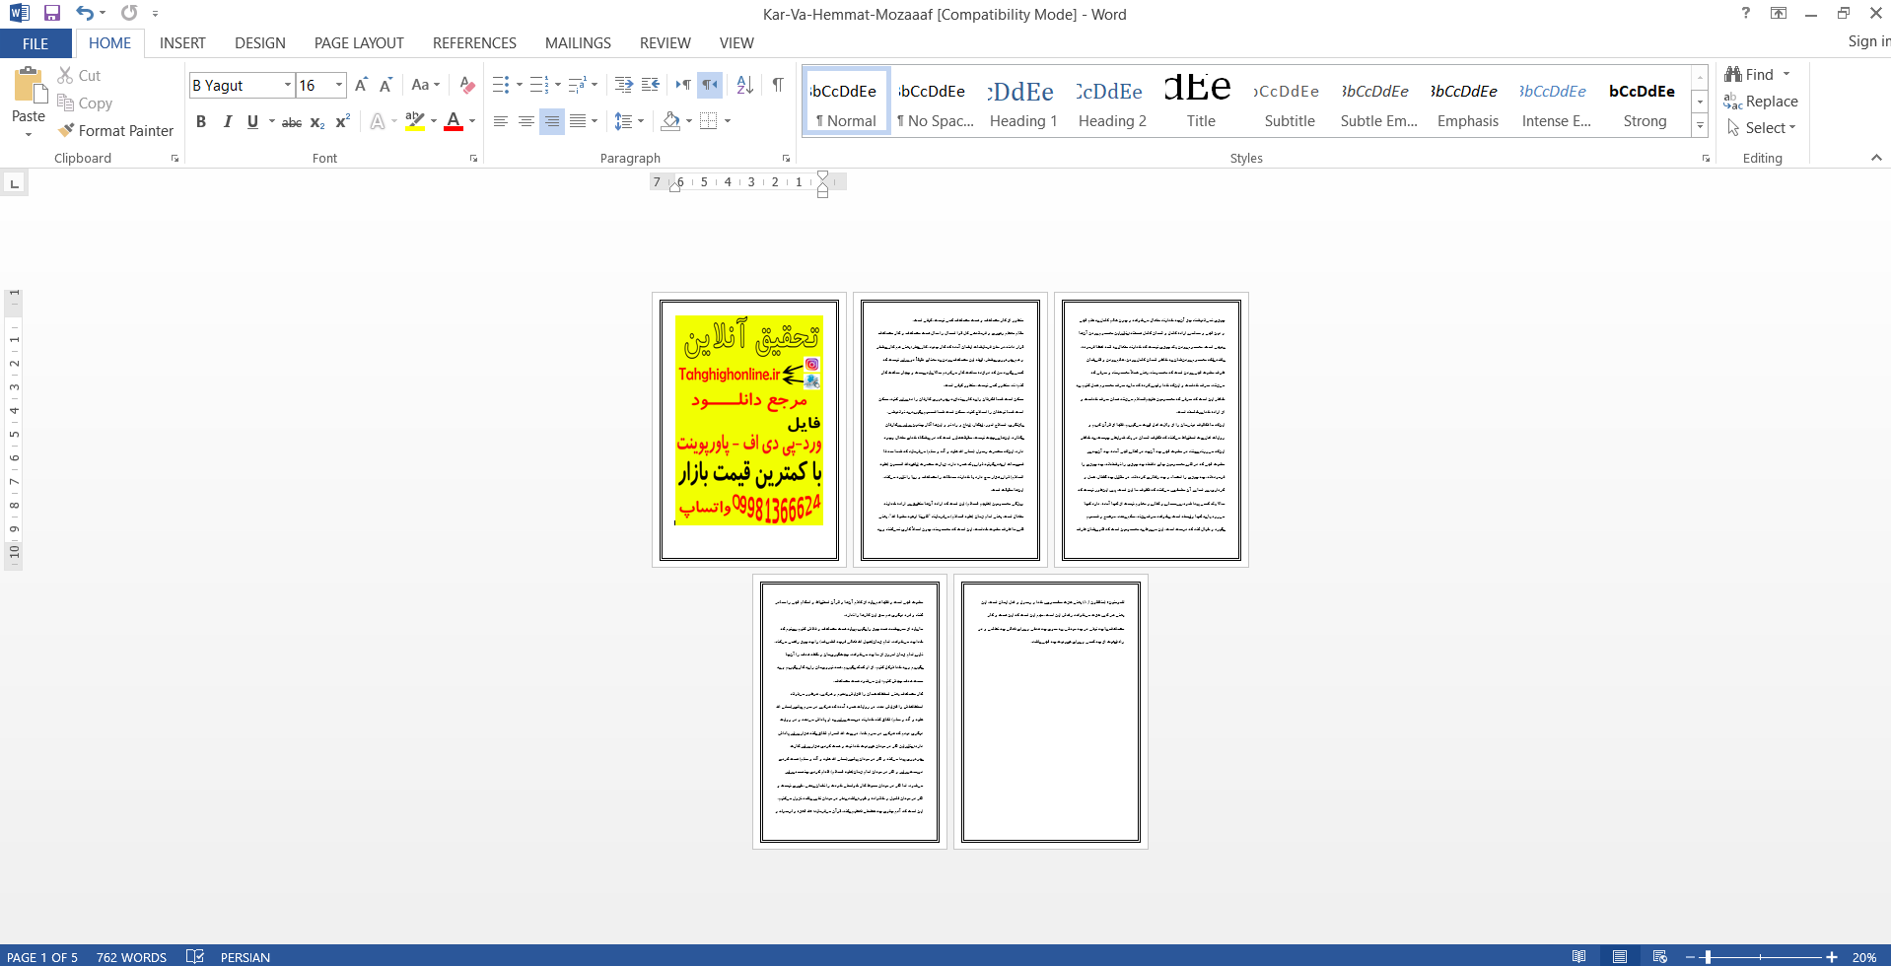Viewport: 1891px width, 966px height.
Task: Open the font size dropdown
Action: 339,85
